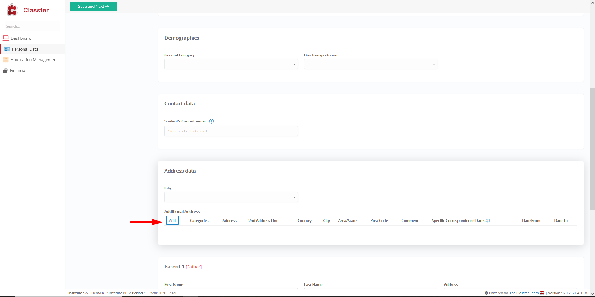Screen dimensions: 595x297
Task: Open Personal Data menu item
Action: (25, 49)
